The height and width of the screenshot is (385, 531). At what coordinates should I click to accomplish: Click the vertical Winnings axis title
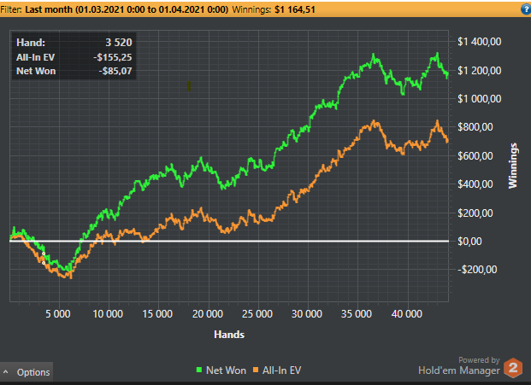click(513, 166)
